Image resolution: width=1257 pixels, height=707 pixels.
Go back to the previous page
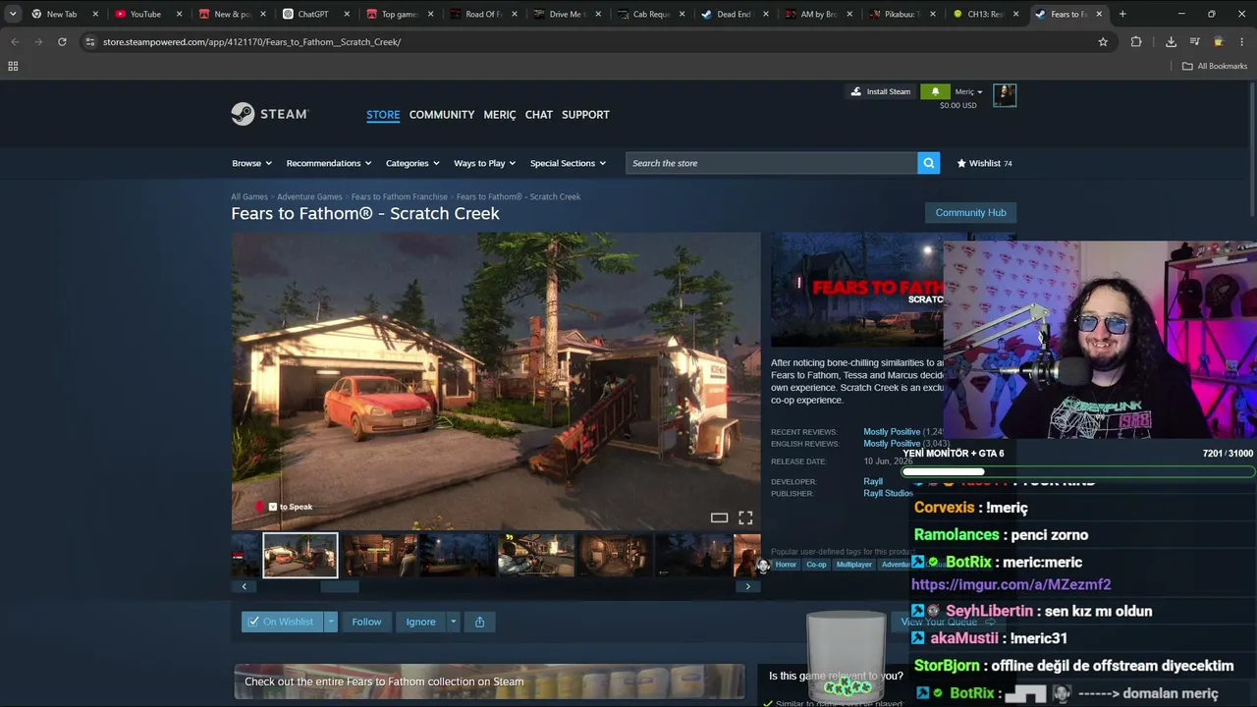click(x=15, y=42)
